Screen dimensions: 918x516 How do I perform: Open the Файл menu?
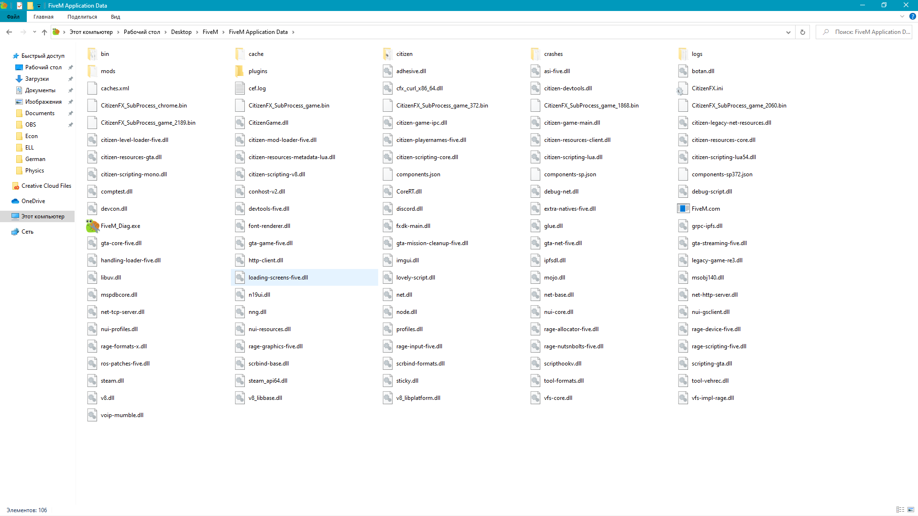(x=13, y=17)
